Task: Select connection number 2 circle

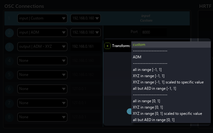Action: pyautogui.click(x=10, y=32)
